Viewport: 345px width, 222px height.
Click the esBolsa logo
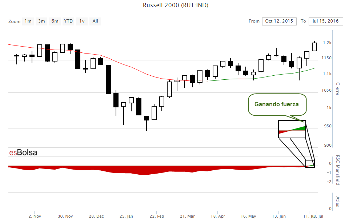click(23, 153)
